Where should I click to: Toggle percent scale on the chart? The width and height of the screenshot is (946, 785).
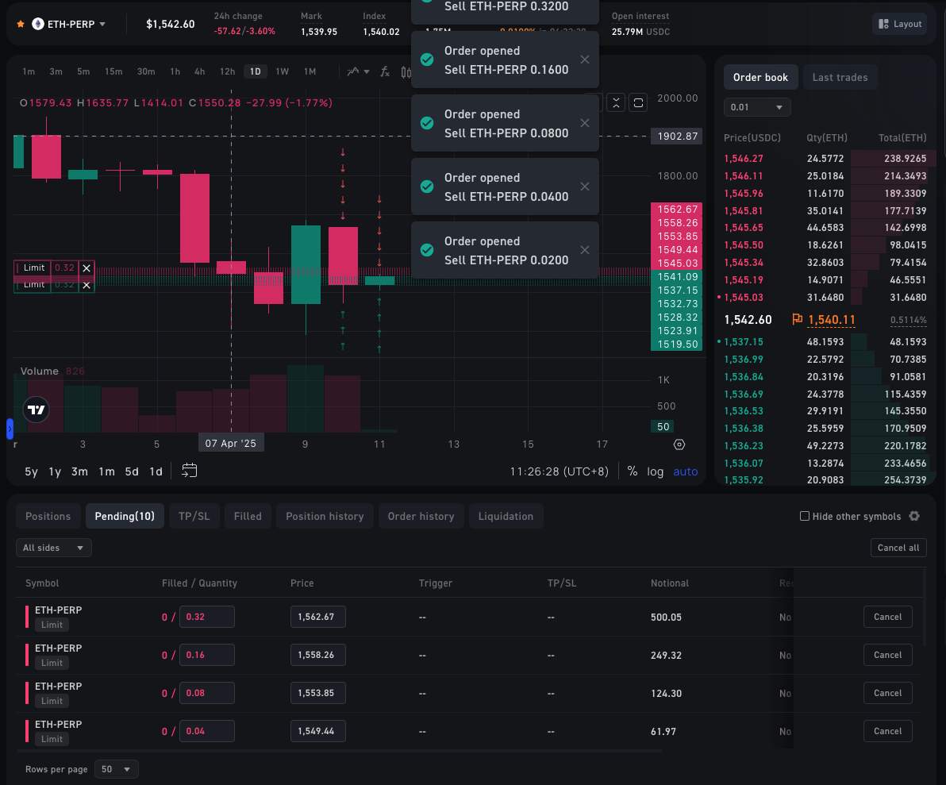point(633,471)
